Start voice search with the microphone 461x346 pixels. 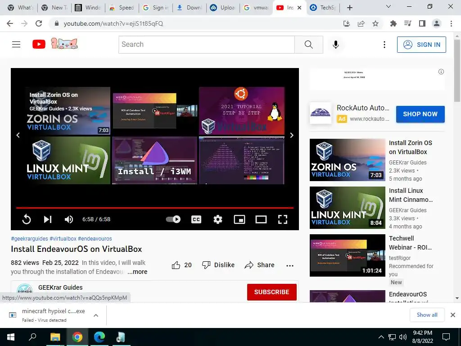pos(336,45)
